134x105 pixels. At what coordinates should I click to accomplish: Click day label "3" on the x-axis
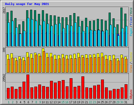tap(16, 102)
